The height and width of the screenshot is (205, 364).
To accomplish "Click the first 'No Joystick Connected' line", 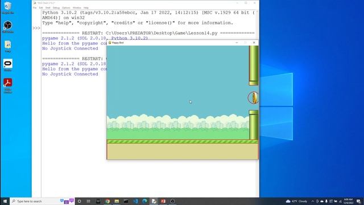I will (x=70, y=48).
